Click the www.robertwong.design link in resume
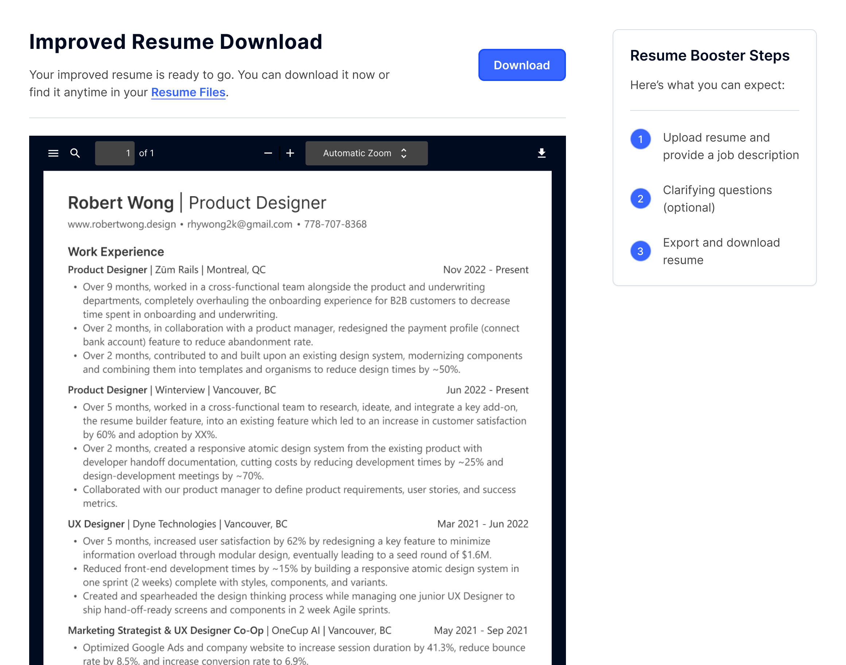Viewport: 846px width, 665px height. [x=122, y=225]
